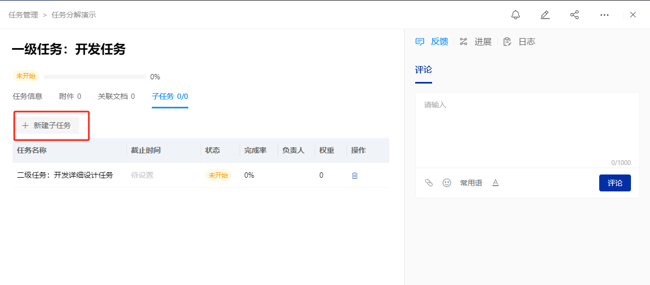Click the task progress bar
The height and width of the screenshot is (285, 650).
pyautogui.click(x=95, y=77)
